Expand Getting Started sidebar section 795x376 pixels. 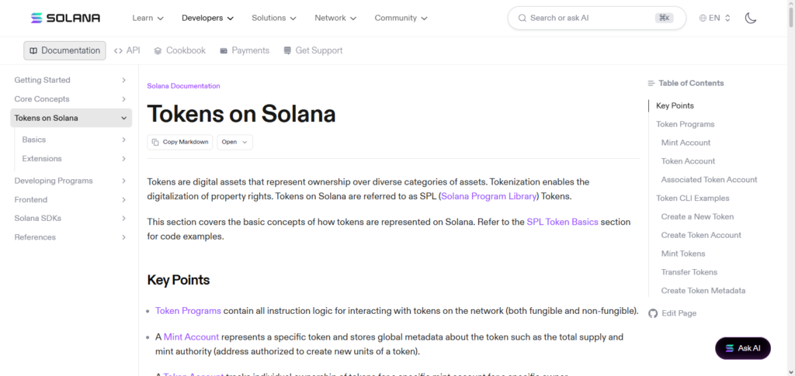point(71,80)
